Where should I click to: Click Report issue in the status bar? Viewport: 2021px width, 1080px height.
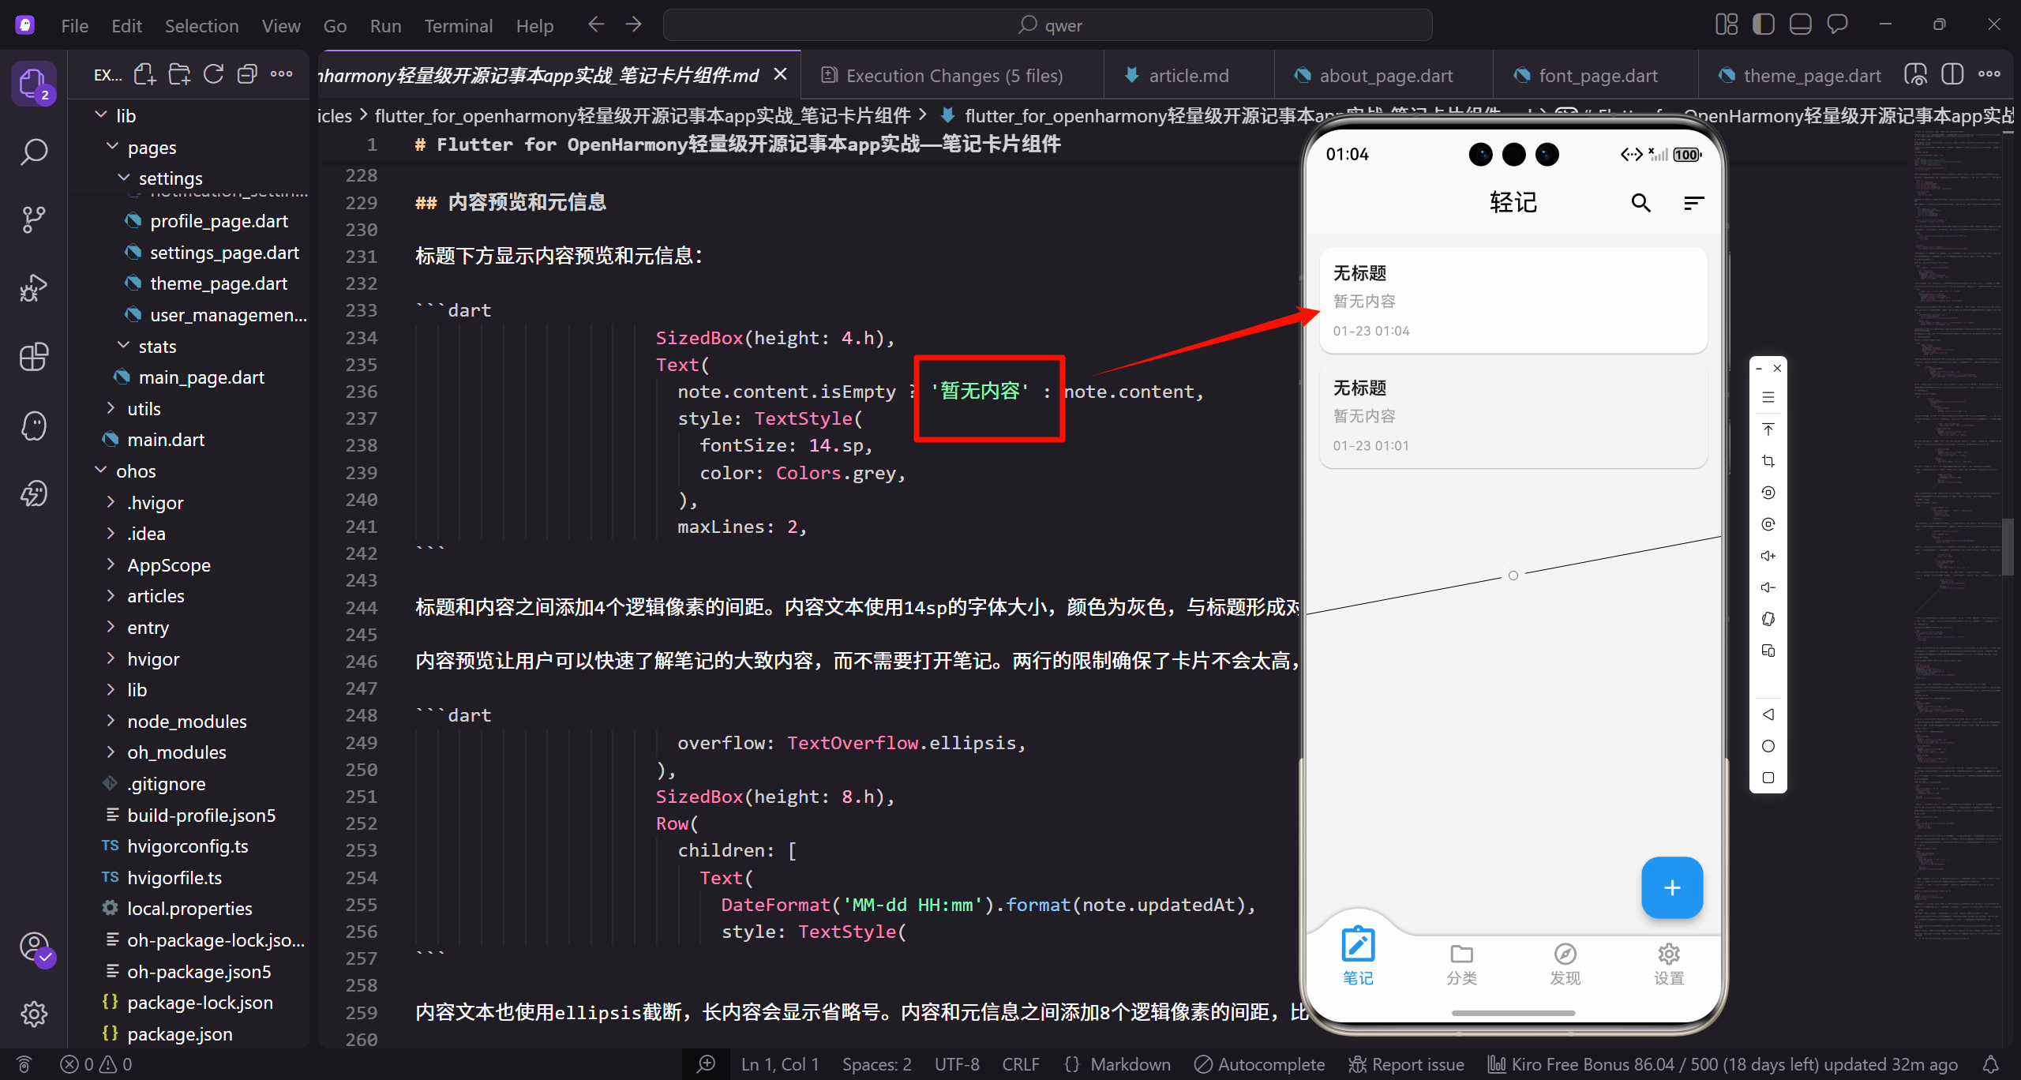pos(1405,1063)
